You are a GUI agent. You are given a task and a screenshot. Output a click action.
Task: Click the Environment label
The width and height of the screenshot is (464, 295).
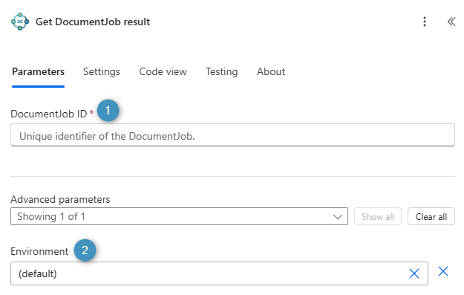click(x=39, y=251)
